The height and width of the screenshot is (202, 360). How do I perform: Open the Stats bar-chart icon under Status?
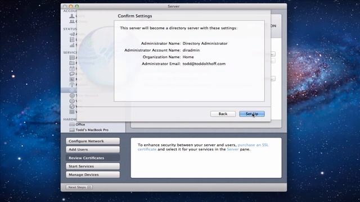point(72,45)
